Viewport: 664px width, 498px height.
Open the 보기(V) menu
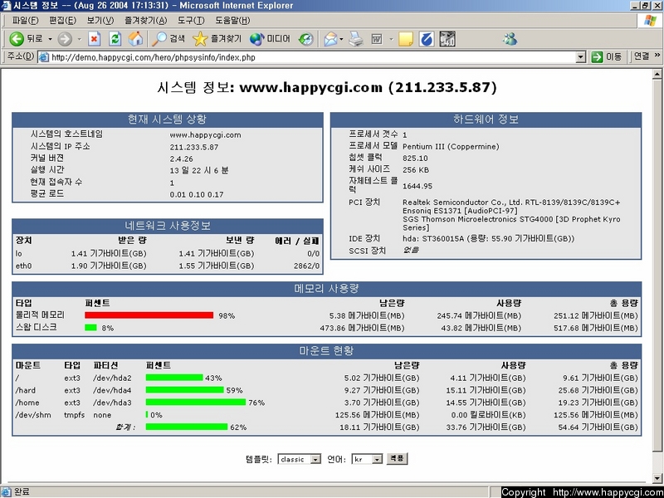pos(100,20)
